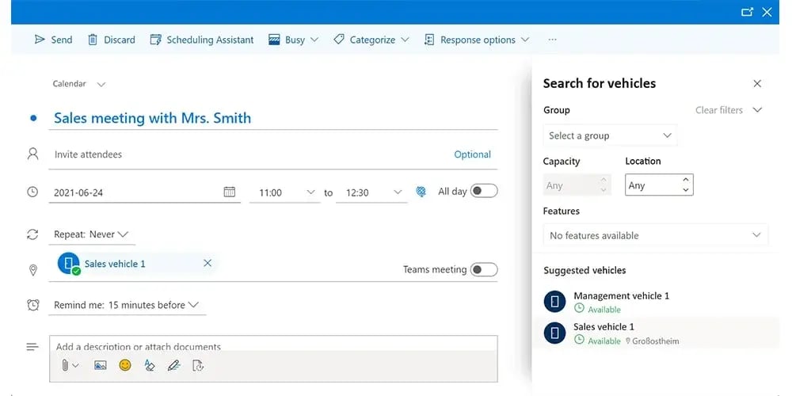Click the time zone globe icon

click(x=421, y=192)
